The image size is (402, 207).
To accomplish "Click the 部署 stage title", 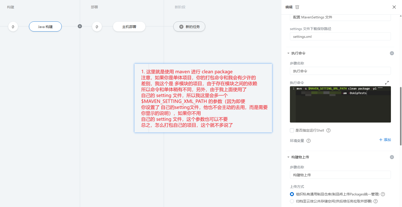I will (94, 7).
